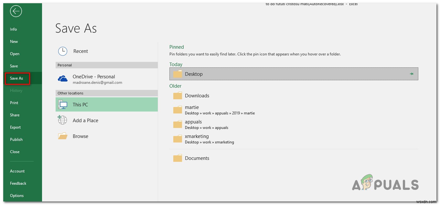Select the Recent location label
The width and height of the screenshot is (440, 205).
(80, 51)
